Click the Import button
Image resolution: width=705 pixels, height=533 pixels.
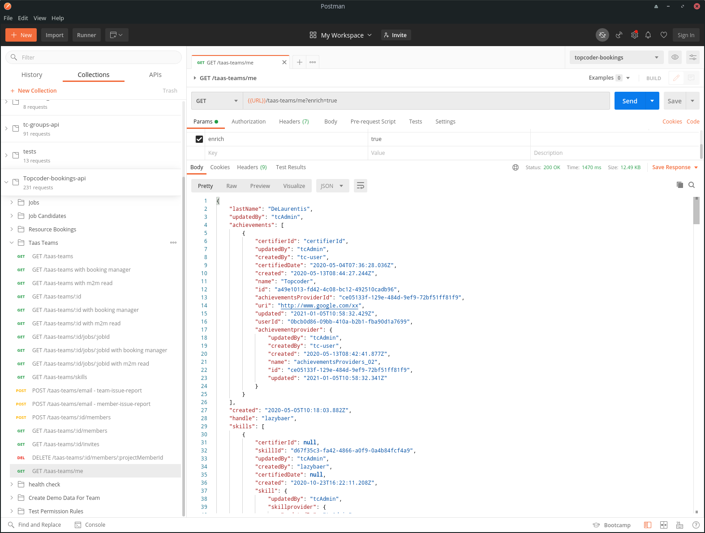tap(55, 35)
